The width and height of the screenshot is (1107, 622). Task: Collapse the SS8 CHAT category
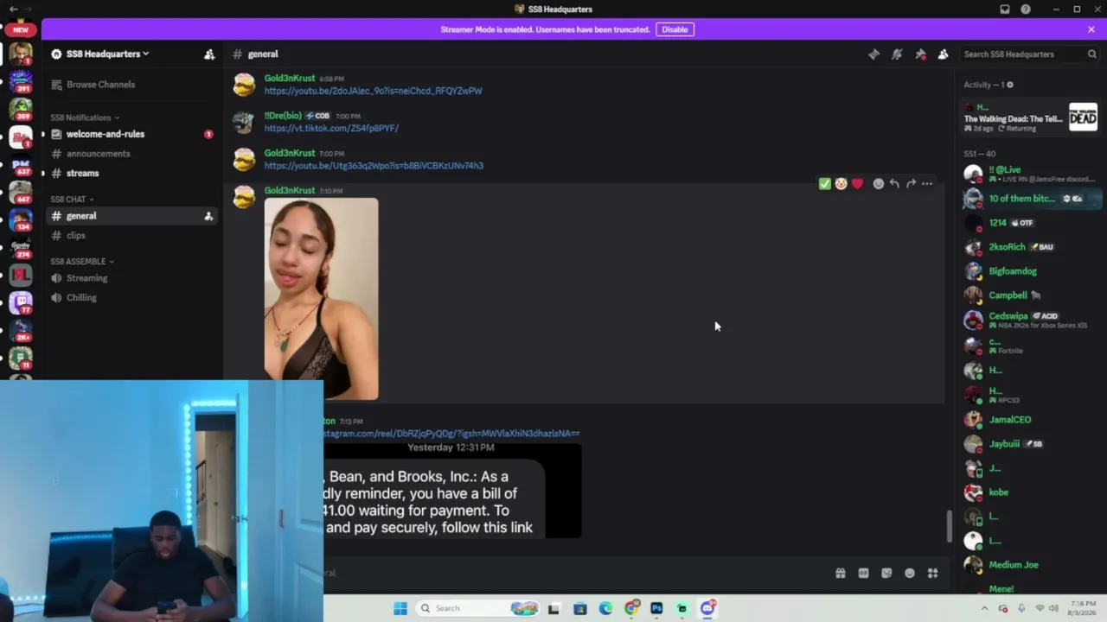point(71,200)
